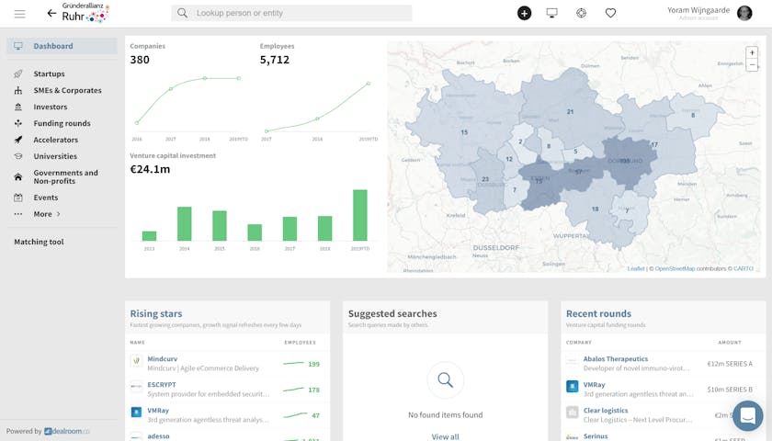Expand the More menu in sidebar

46,214
